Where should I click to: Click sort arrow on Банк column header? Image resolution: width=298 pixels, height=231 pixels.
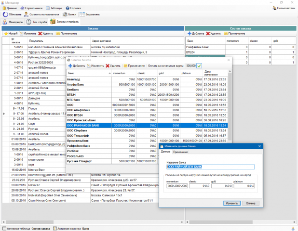coord(109,73)
